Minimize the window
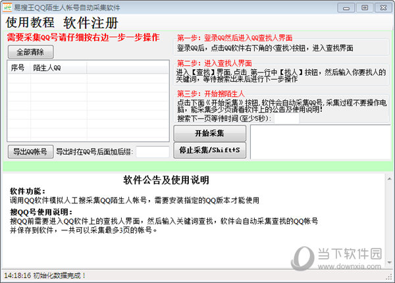 click(x=346, y=8)
